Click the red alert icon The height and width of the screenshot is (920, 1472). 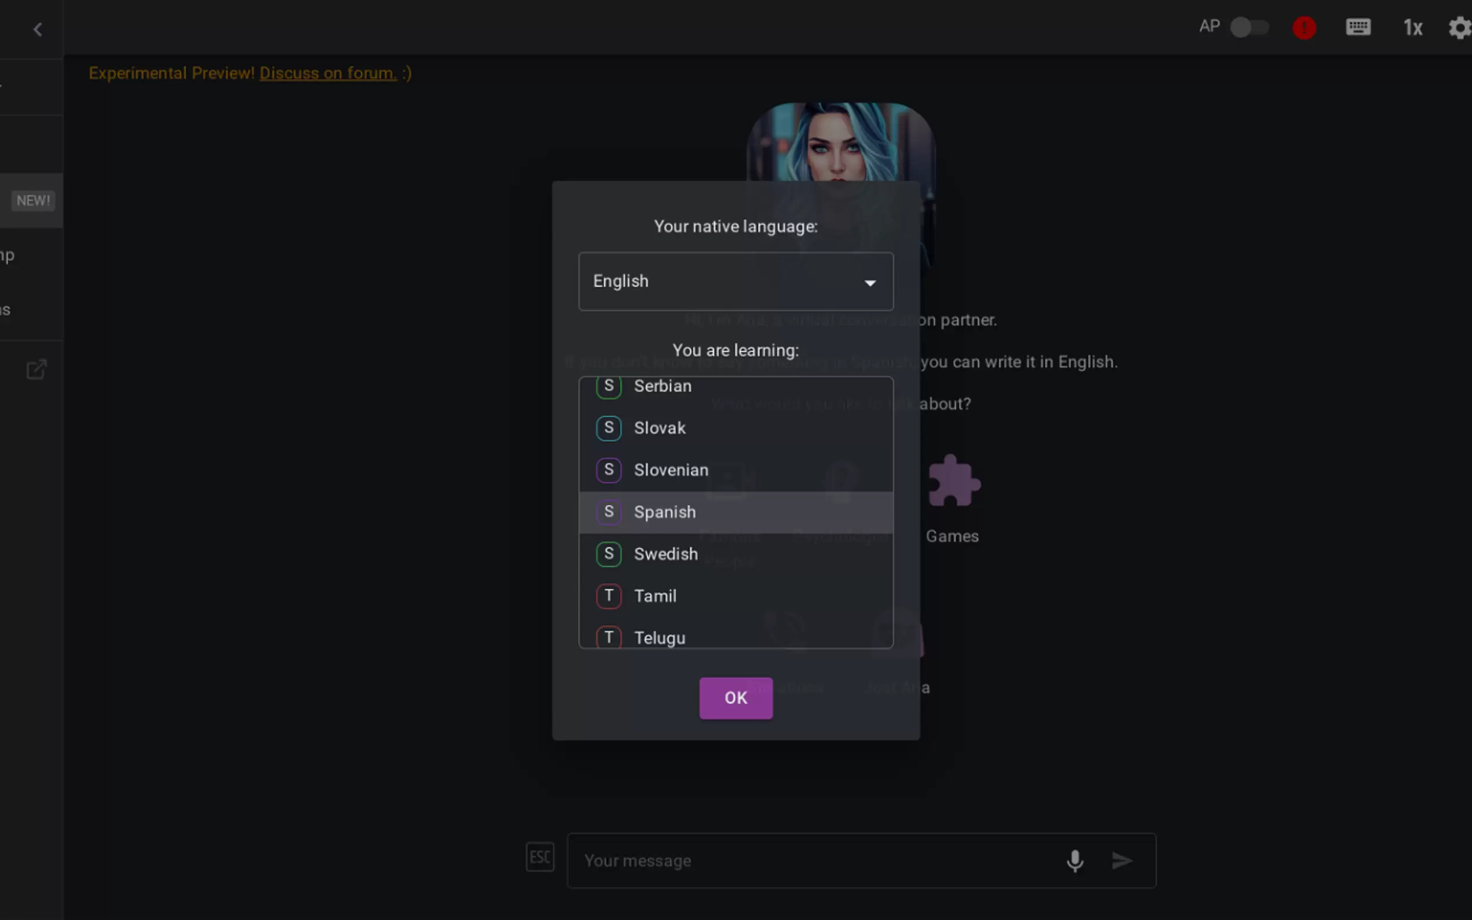[x=1303, y=28]
